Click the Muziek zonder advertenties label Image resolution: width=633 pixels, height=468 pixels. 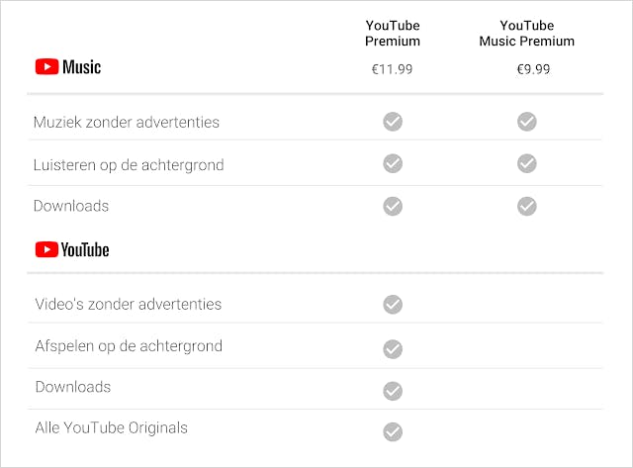tap(127, 123)
